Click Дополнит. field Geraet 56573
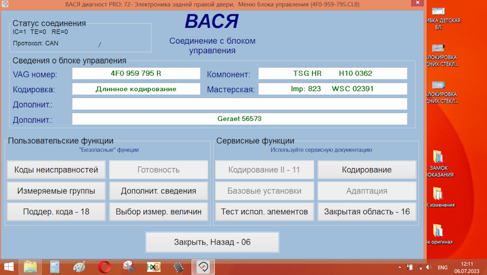Screen dimensions: 487x275 coord(239,119)
